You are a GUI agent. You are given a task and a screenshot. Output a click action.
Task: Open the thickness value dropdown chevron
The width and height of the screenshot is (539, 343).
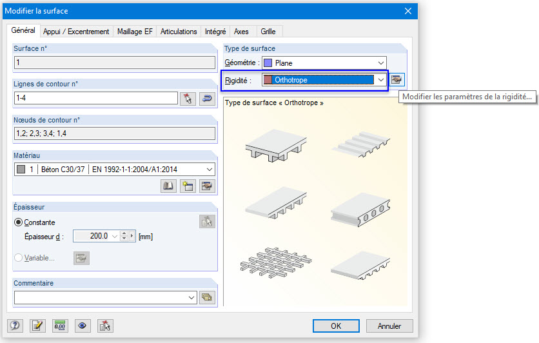115,237
